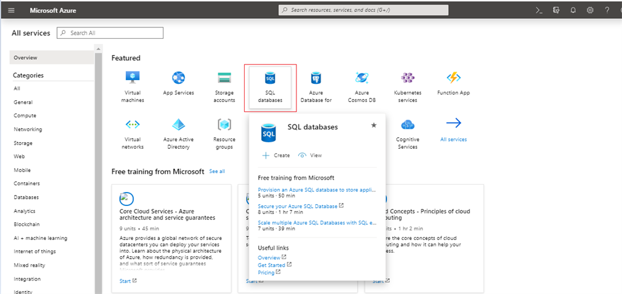622x294 pixels.
Task: Click the Pricing useful link
Action: pos(266,273)
